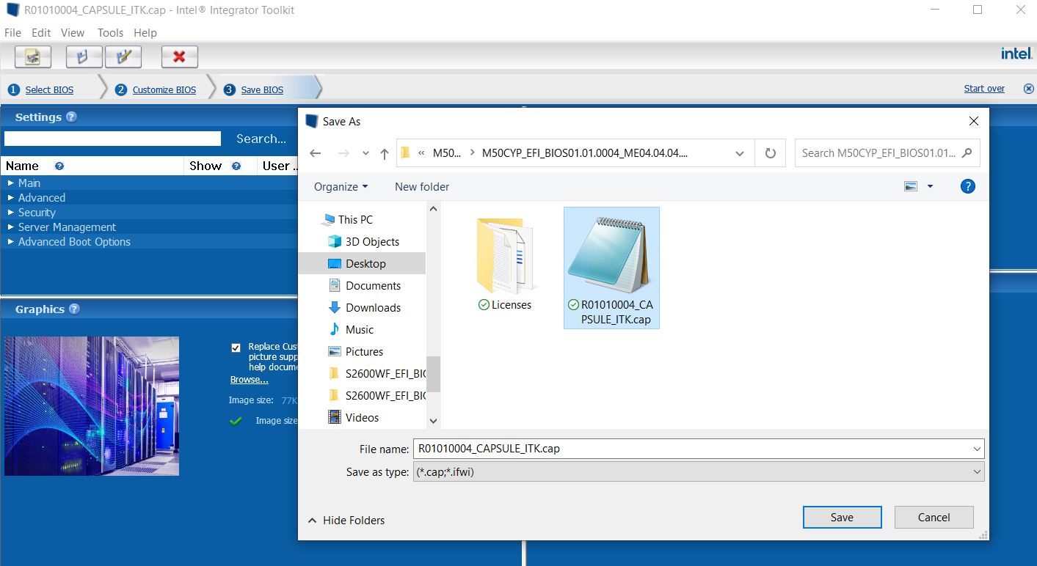This screenshot has width=1037, height=566.
Task: Click the first toolbar icon with chip image
Action: [x=33, y=56]
